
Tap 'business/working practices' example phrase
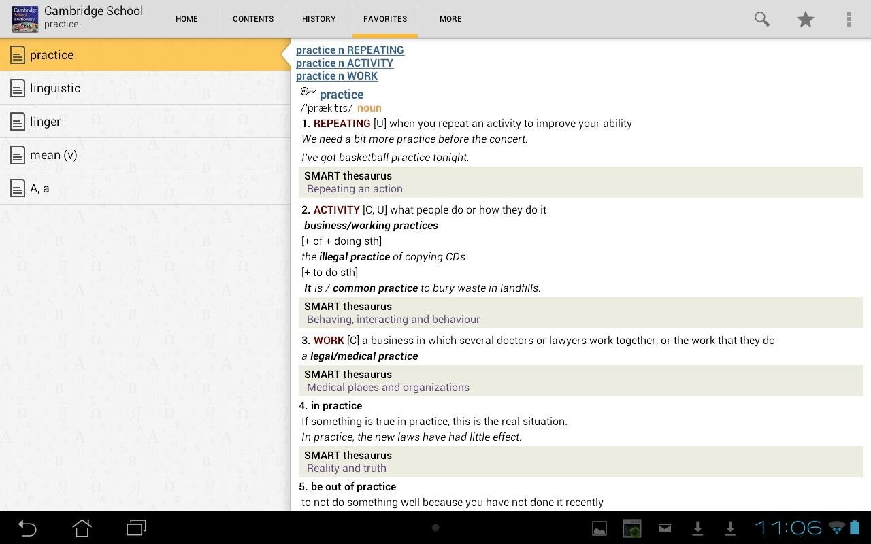coord(371,226)
